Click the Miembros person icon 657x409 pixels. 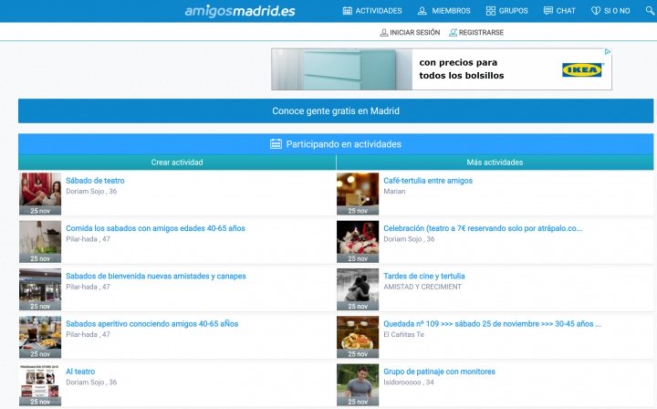click(x=422, y=11)
